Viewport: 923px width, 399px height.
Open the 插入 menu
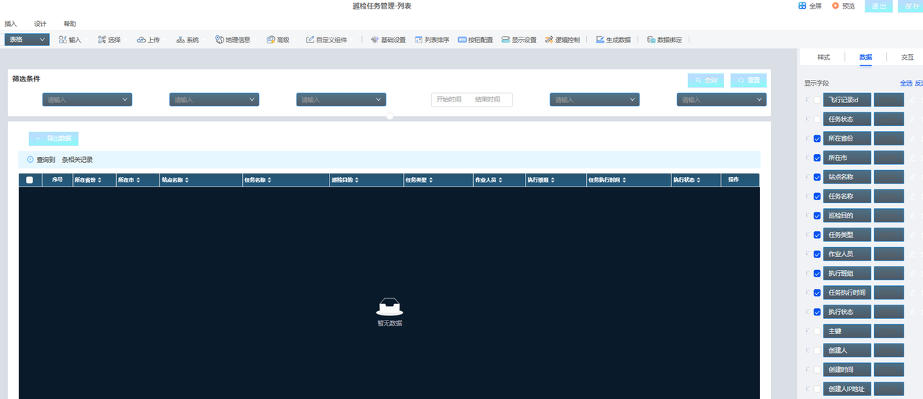tap(11, 24)
